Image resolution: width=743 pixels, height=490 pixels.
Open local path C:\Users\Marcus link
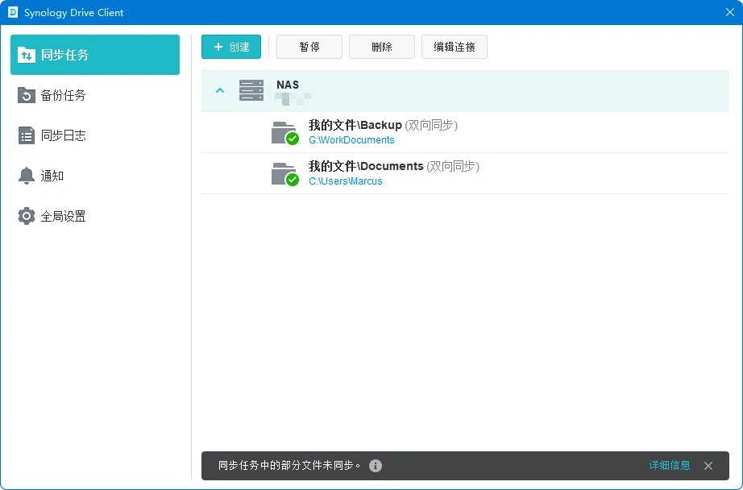tap(346, 181)
